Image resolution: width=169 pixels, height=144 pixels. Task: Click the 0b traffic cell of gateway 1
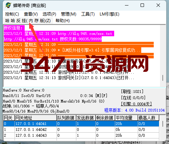point(126,129)
